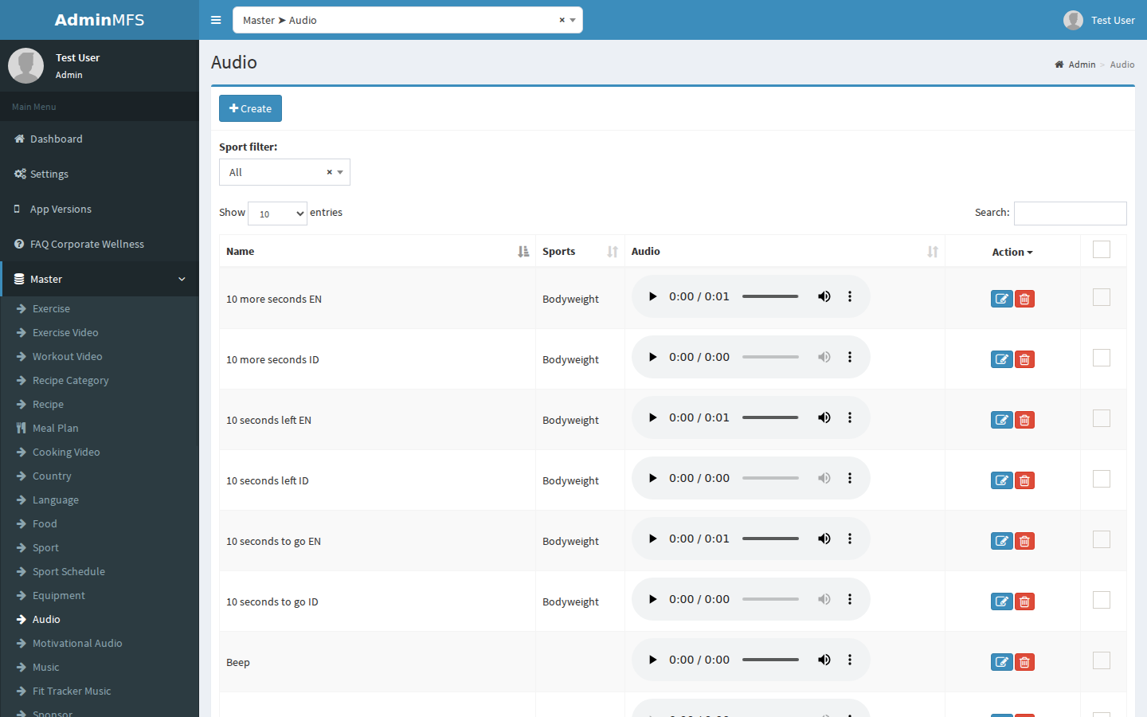Toggle the sidebar hamburger menu
Image resolution: width=1147 pixels, height=717 pixels.
[x=216, y=20]
